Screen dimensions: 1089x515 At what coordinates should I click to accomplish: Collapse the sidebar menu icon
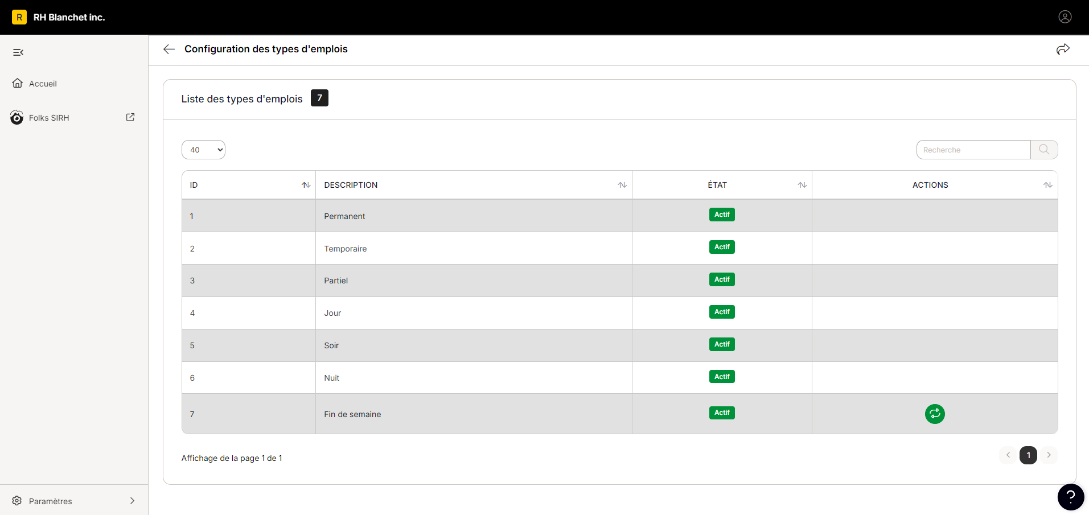tap(18, 52)
